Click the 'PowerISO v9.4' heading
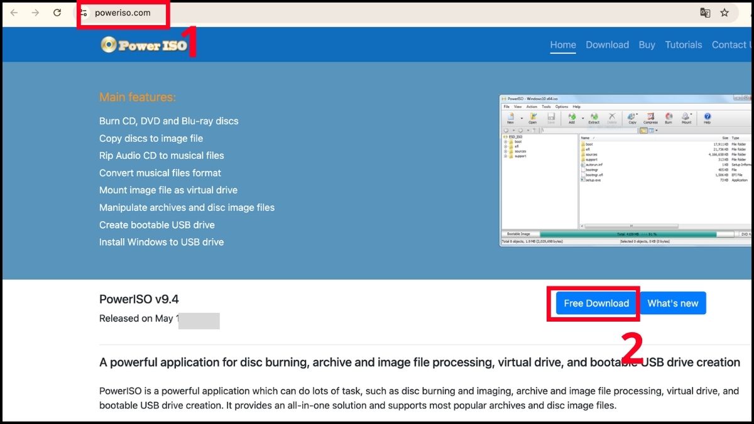 click(139, 299)
